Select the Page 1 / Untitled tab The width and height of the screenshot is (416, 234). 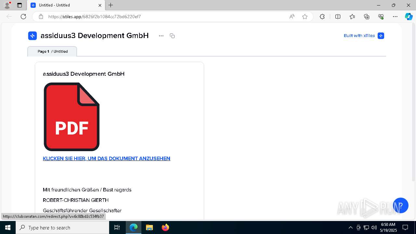[52, 51]
